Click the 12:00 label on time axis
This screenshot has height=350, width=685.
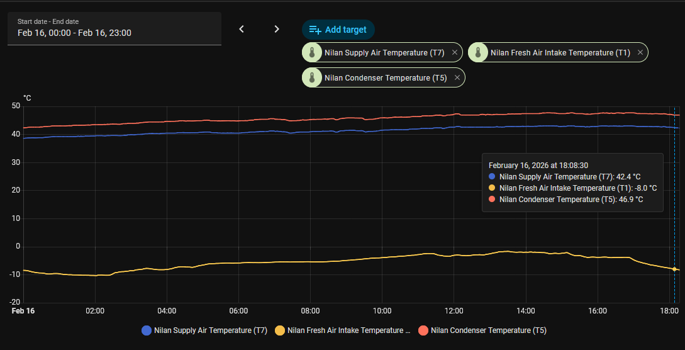pyautogui.click(x=454, y=311)
